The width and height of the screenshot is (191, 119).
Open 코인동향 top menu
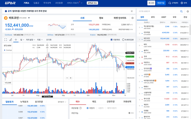[x=59, y=3]
